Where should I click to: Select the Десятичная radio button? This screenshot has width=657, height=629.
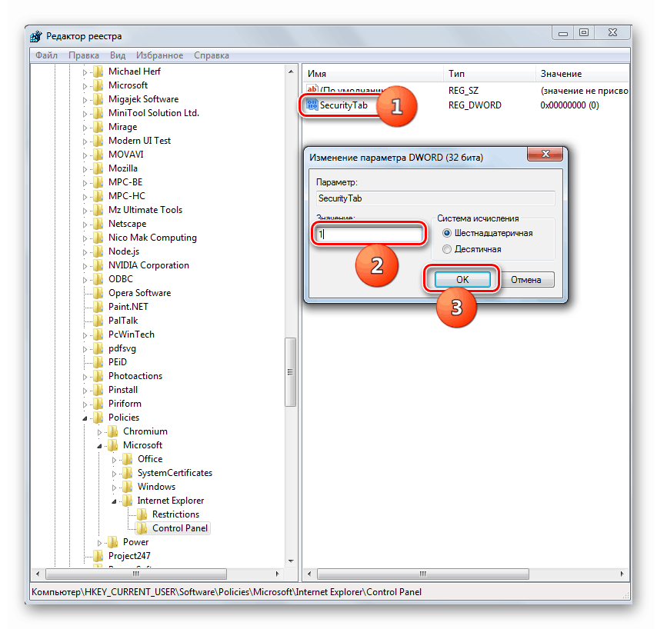pos(447,249)
